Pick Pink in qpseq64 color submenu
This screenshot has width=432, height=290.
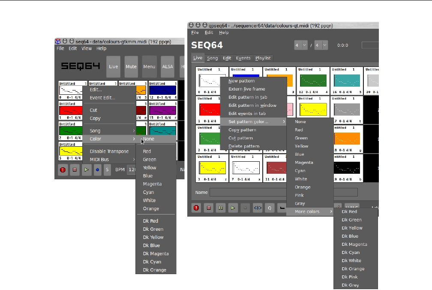point(310,195)
